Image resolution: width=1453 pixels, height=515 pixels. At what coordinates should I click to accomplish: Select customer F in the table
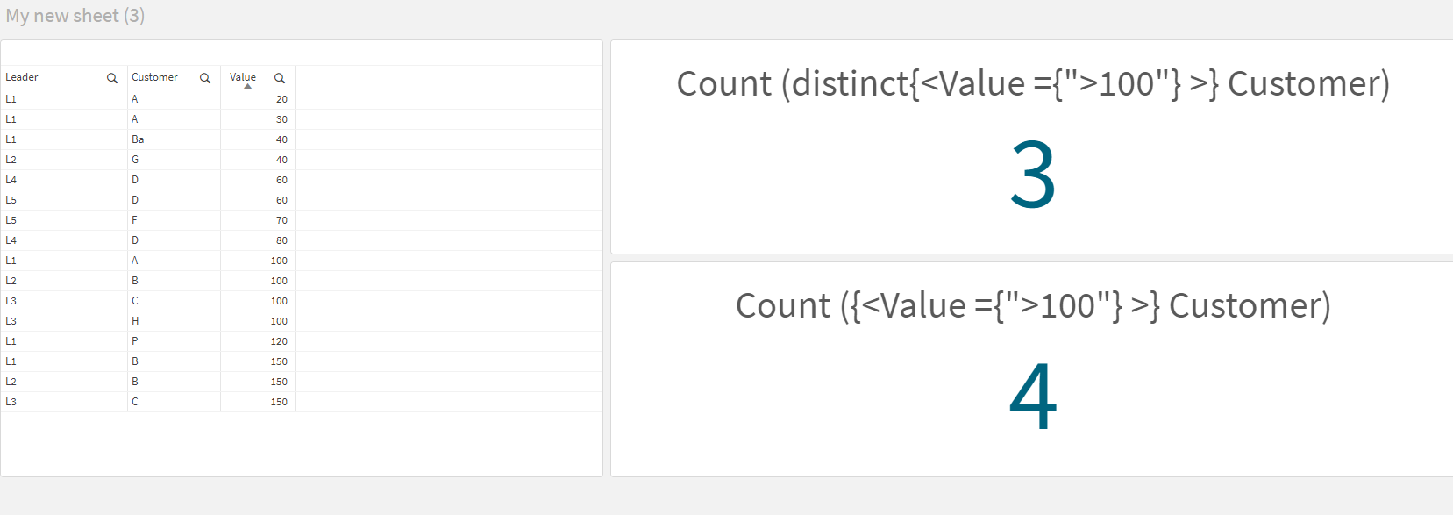tap(135, 220)
